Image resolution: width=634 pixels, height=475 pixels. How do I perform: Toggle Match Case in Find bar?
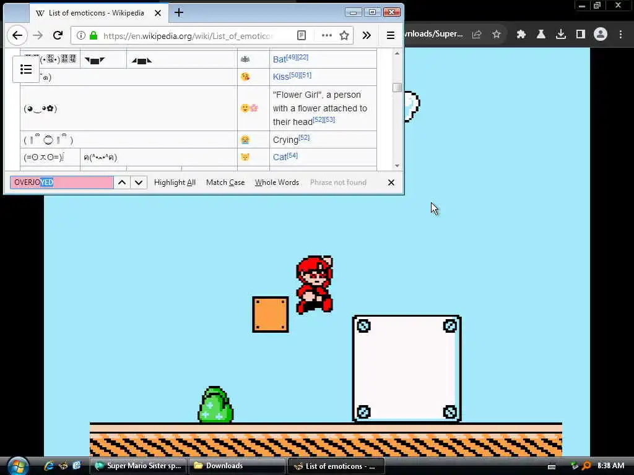[225, 182]
